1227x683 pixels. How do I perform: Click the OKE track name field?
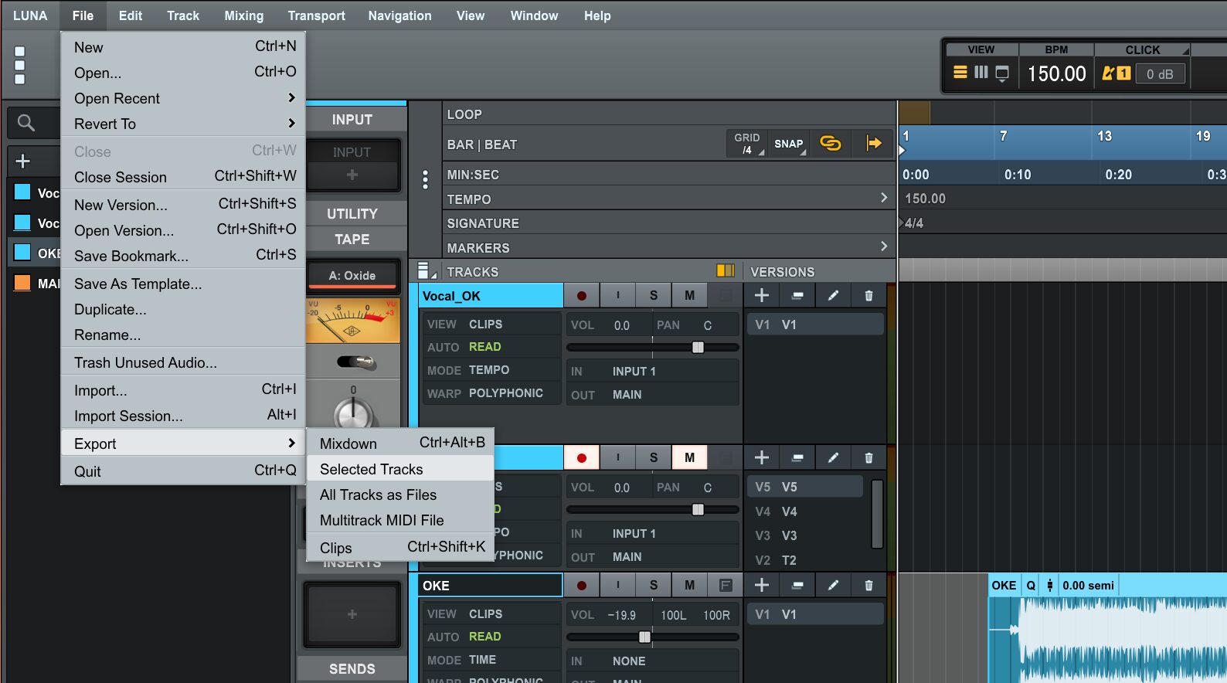491,585
